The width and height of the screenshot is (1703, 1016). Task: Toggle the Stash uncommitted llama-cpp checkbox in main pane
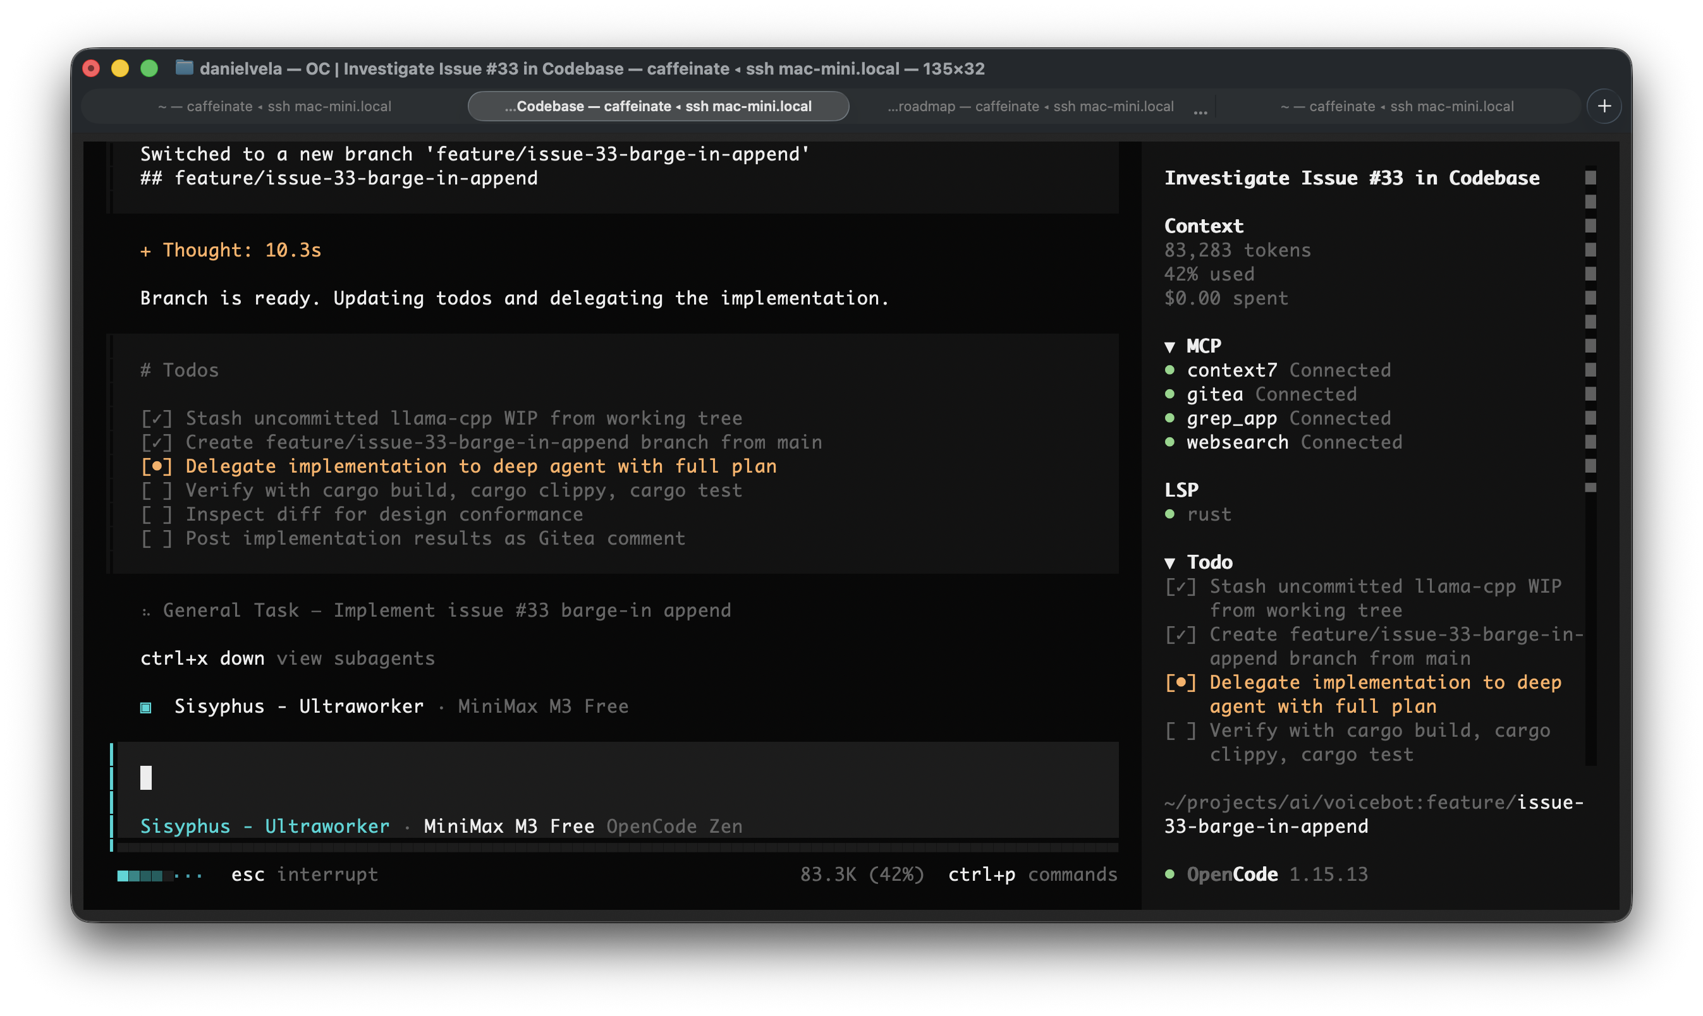coord(157,418)
